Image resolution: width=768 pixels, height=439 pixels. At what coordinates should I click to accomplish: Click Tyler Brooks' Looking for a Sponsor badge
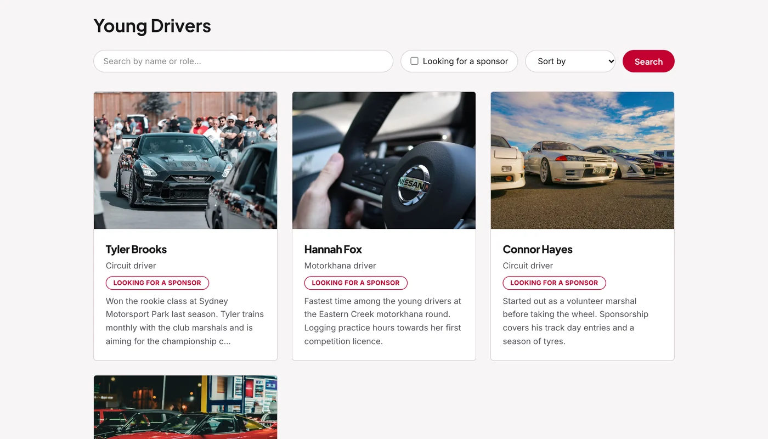point(157,283)
